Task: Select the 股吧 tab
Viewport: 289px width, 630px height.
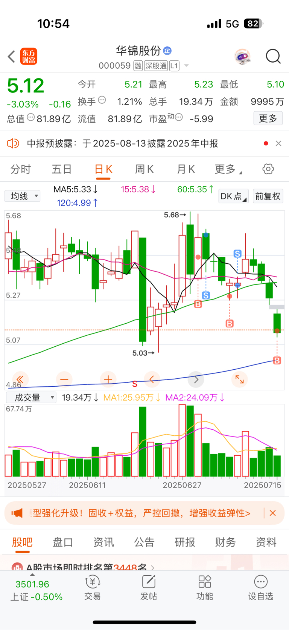Action: click(x=22, y=542)
